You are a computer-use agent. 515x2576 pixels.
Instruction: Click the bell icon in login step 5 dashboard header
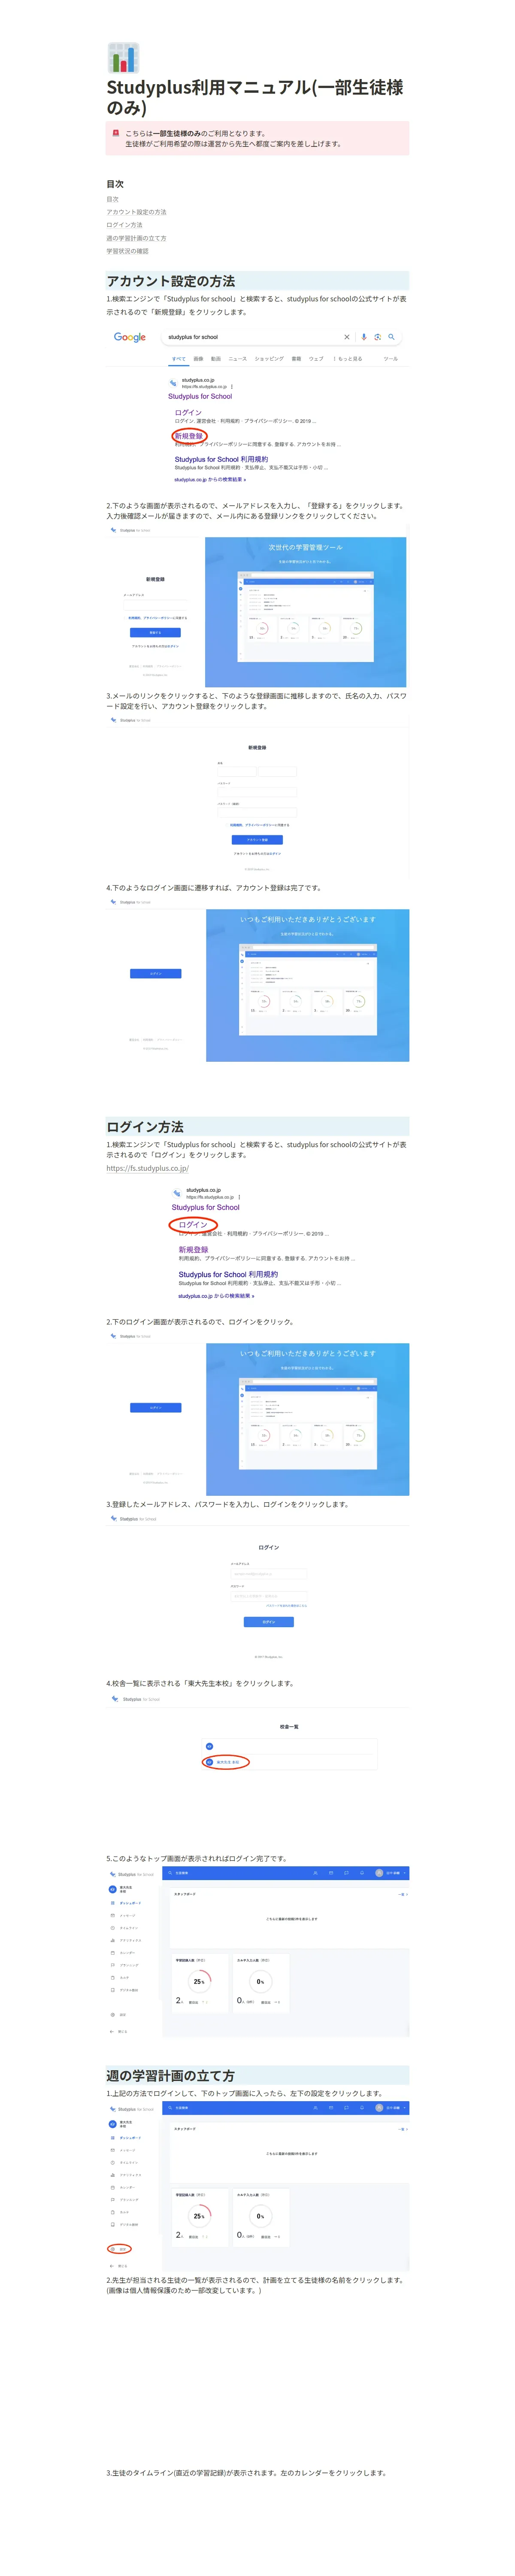coord(361,1873)
